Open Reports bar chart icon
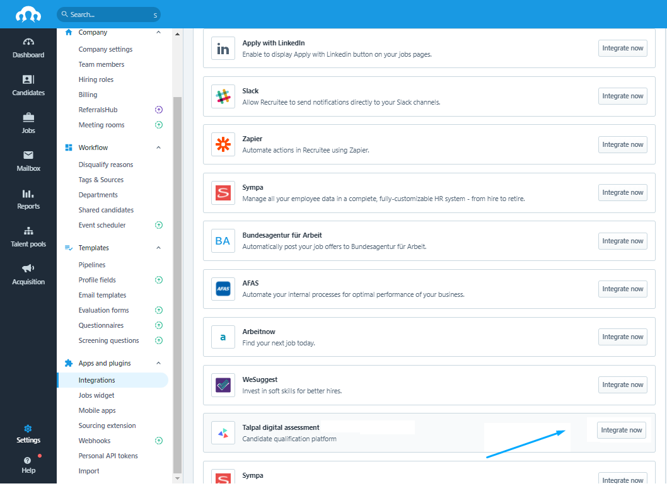Viewport: 667px width, 486px height. pyautogui.click(x=28, y=194)
